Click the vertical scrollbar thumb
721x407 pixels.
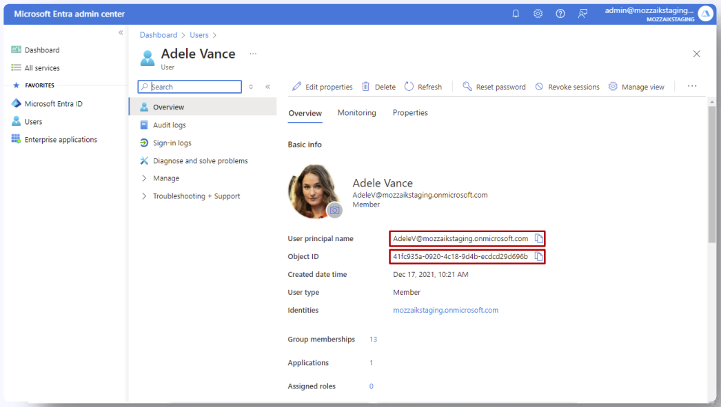(x=712, y=174)
